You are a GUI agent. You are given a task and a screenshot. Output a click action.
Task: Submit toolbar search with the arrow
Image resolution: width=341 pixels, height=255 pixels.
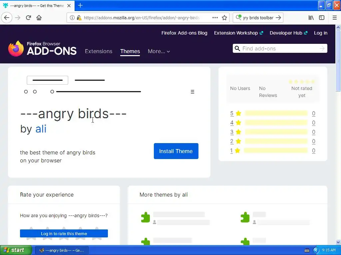click(278, 18)
